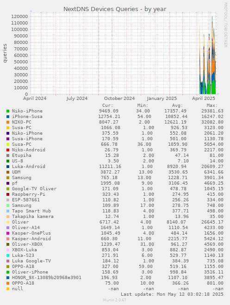This screenshot has width=230, height=305.
Task: Click the lavender Oliver-A14 legend swatch
Action: pos(8,228)
